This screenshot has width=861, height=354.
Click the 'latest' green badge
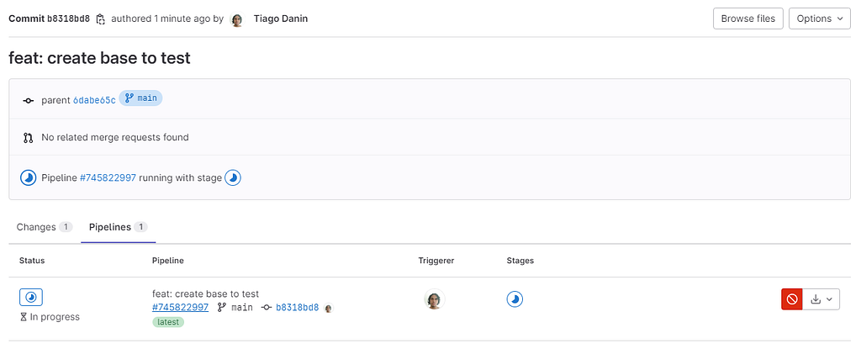pyautogui.click(x=168, y=322)
